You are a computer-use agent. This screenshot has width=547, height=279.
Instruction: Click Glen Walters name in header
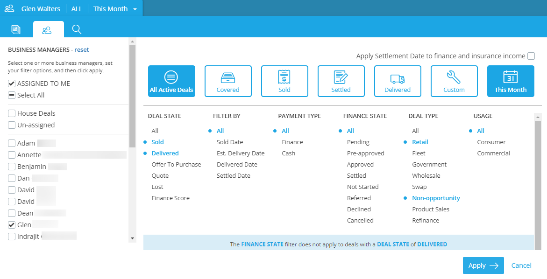click(x=41, y=9)
